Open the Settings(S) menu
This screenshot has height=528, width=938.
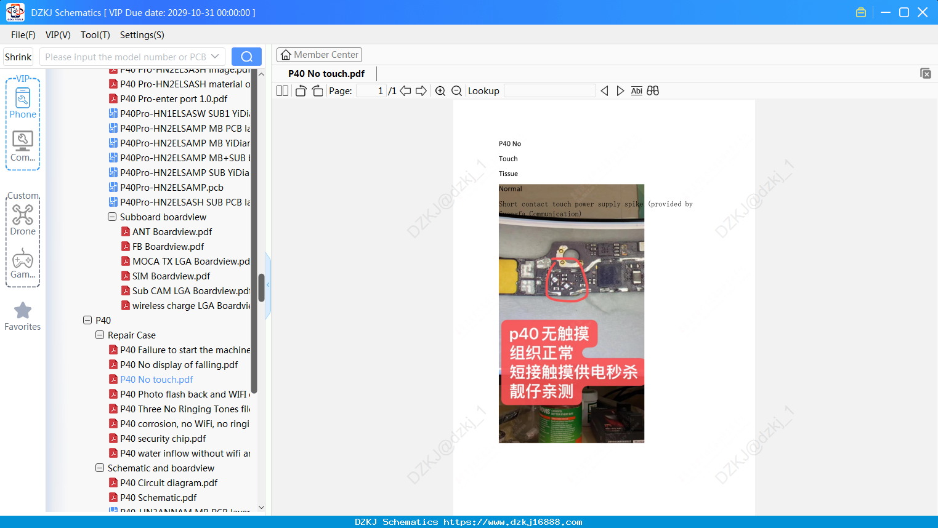point(142,35)
